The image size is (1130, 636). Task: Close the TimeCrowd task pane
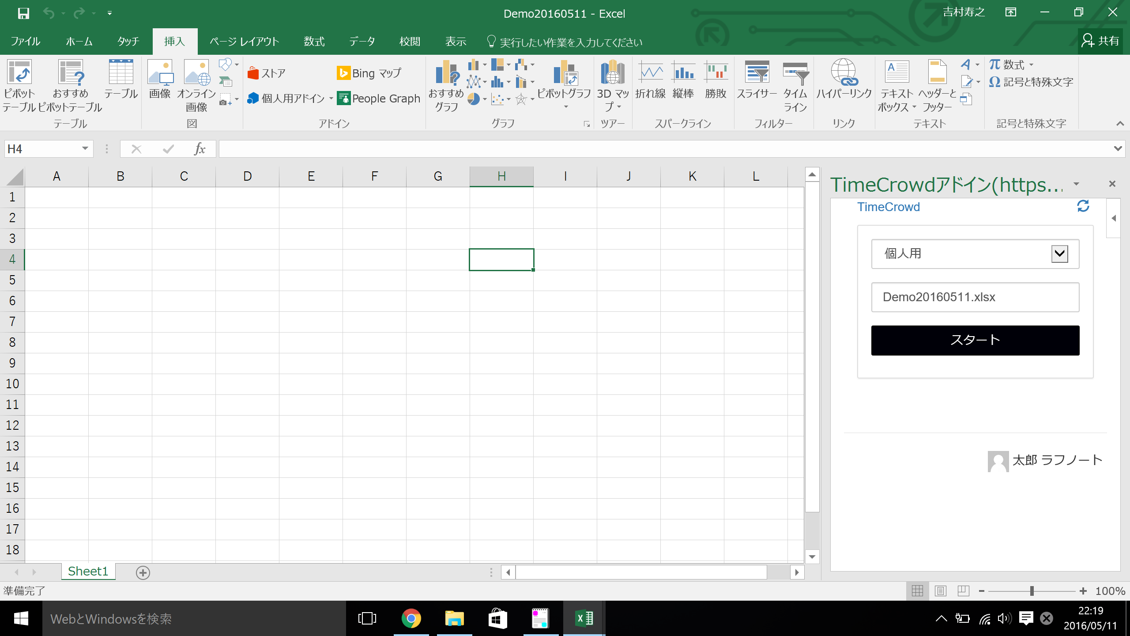(x=1112, y=184)
